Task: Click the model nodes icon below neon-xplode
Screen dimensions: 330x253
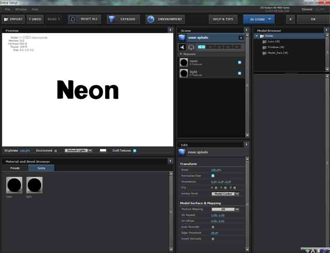Action: (x=182, y=47)
